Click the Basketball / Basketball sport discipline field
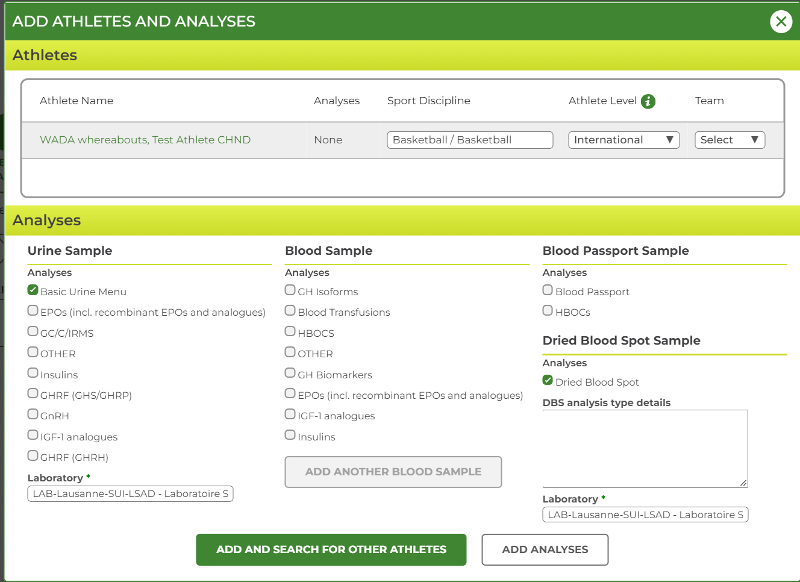 [470, 140]
